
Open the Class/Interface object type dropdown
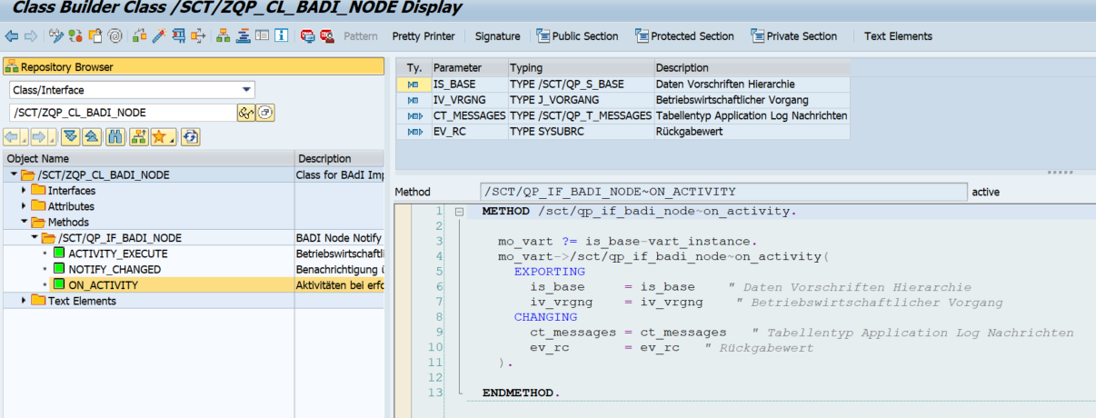tap(246, 90)
